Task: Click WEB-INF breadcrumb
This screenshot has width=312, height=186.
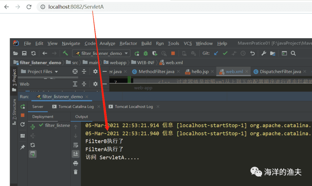Action: click(143, 62)
